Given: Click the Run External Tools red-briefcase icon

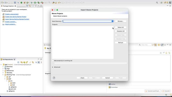Looking at the screenshot, I should click(x=42, y=3).
